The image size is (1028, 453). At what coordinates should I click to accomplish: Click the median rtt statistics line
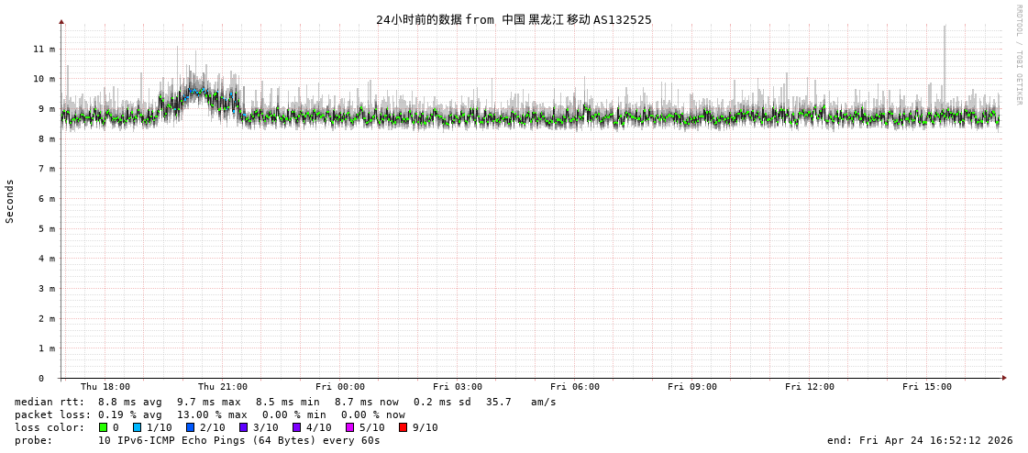pos(285,402)
